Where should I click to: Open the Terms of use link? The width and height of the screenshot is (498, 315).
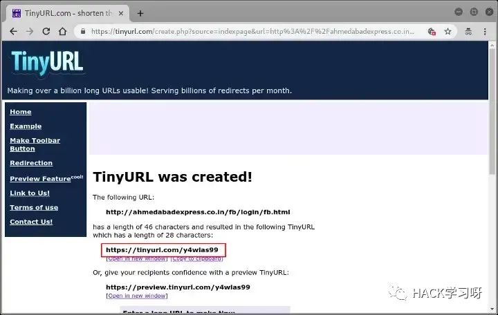34,207
